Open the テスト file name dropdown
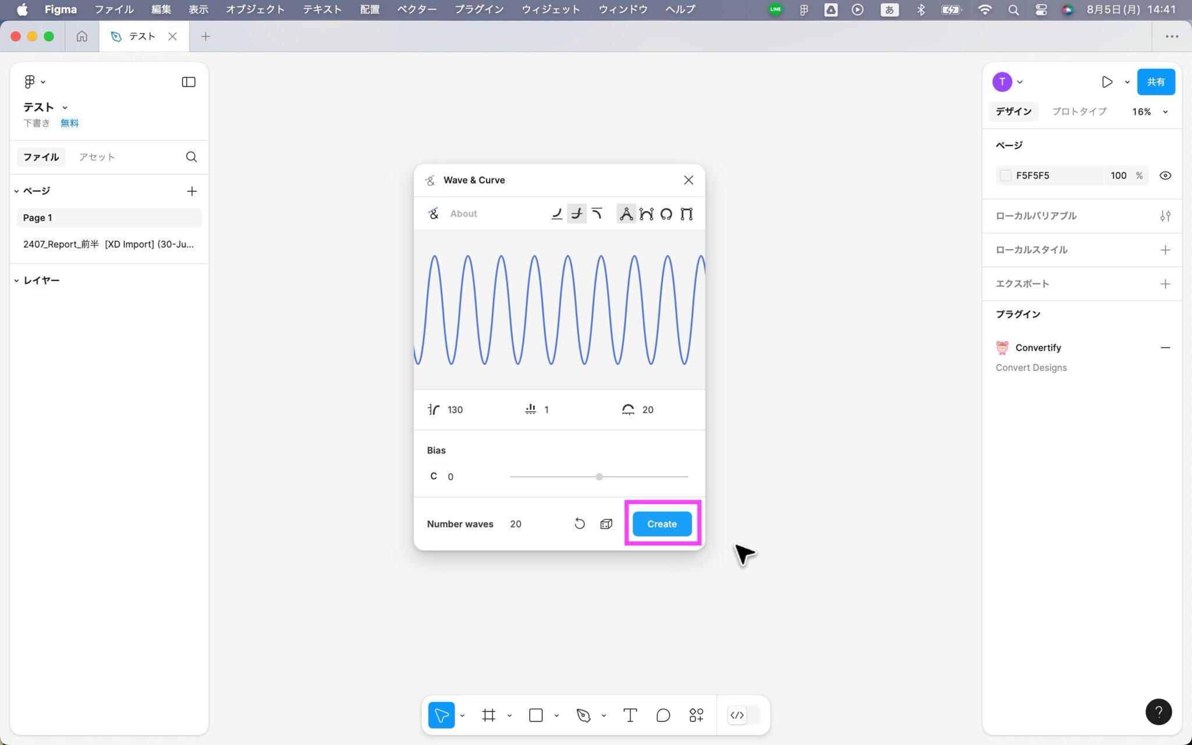This screenshot has height=745, width=1192. [x=65, y=107]
